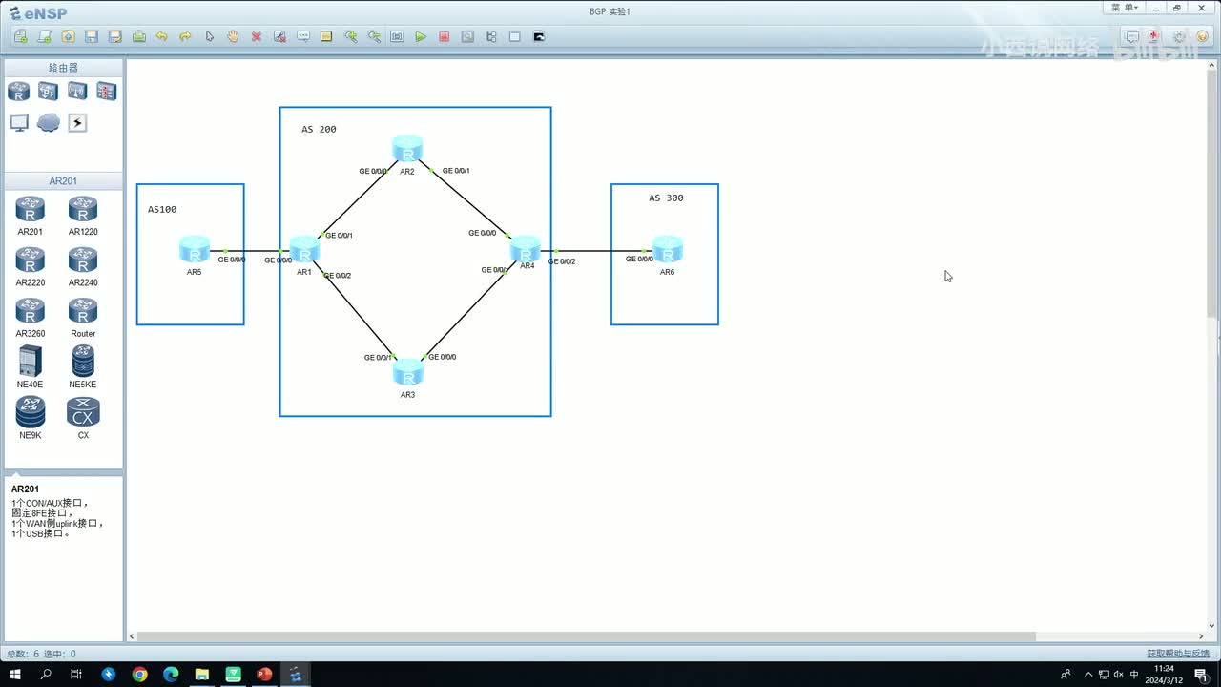Select the cloud device category icon
Viewport: 1221px width, 687px height.
(x=49, y=123)
